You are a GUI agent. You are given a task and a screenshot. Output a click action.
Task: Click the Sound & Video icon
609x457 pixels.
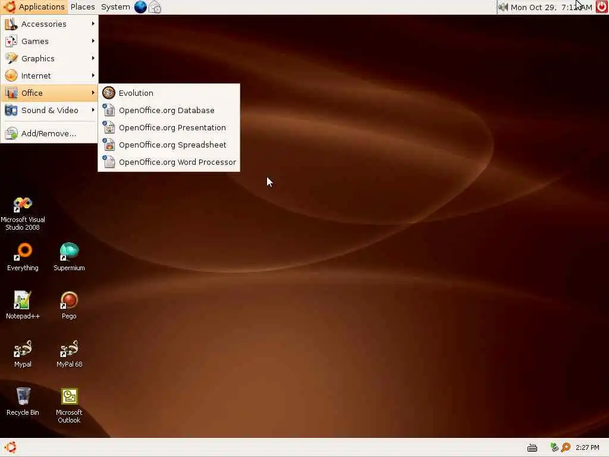click(11, 110)
